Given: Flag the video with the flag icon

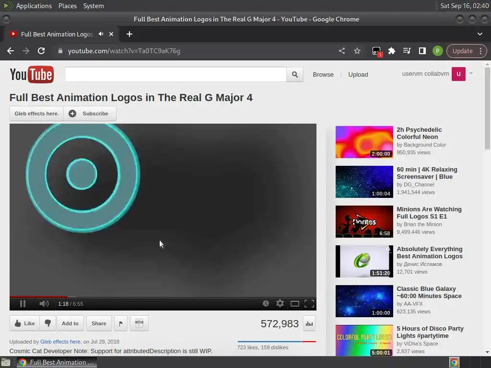Looking at the screenshot, I should coord(121,323).
